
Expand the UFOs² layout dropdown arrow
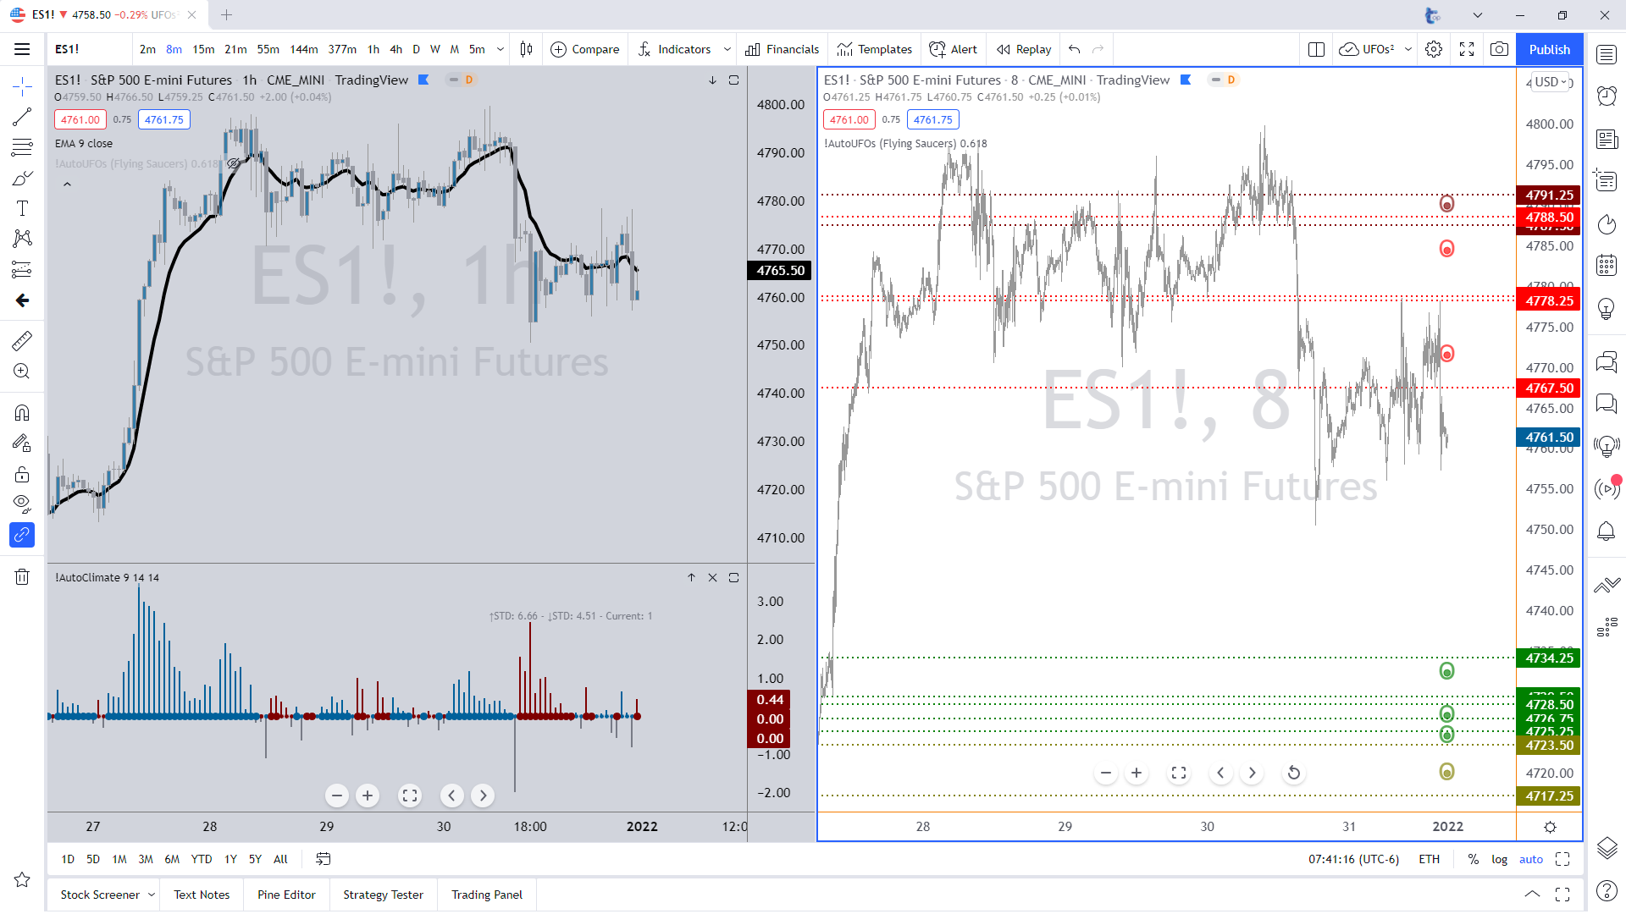tap(1408, 49)
